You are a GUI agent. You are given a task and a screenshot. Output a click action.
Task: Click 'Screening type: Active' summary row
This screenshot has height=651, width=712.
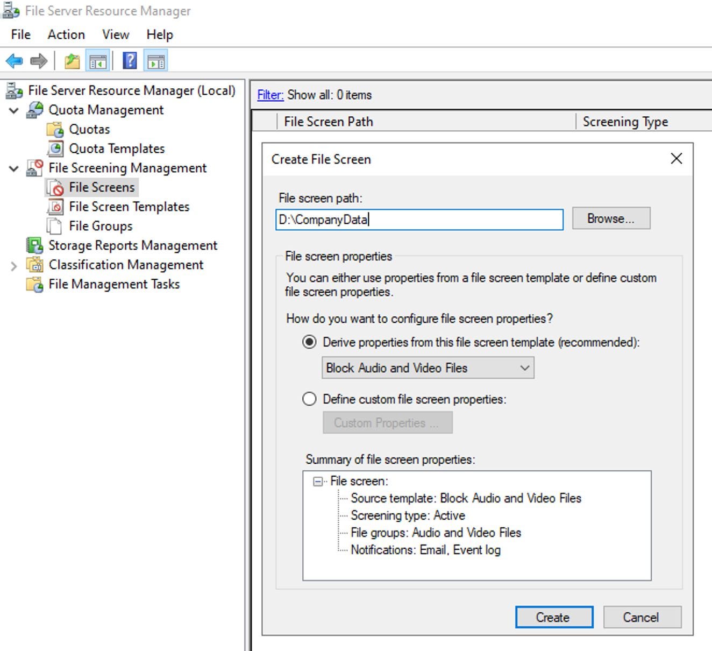point(408,515)
